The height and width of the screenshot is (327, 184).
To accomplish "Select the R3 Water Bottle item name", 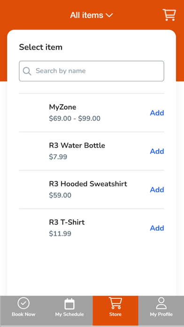I will coord(77,145).
